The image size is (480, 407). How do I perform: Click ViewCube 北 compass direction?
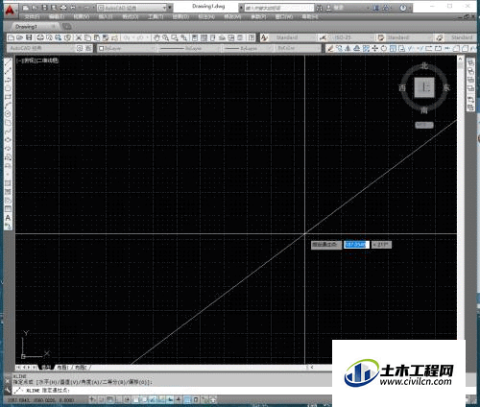(424, 66)
